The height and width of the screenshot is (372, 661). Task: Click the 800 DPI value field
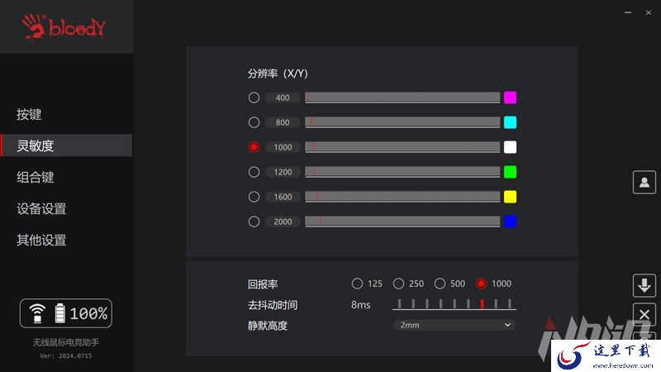[x=283, y=122]
